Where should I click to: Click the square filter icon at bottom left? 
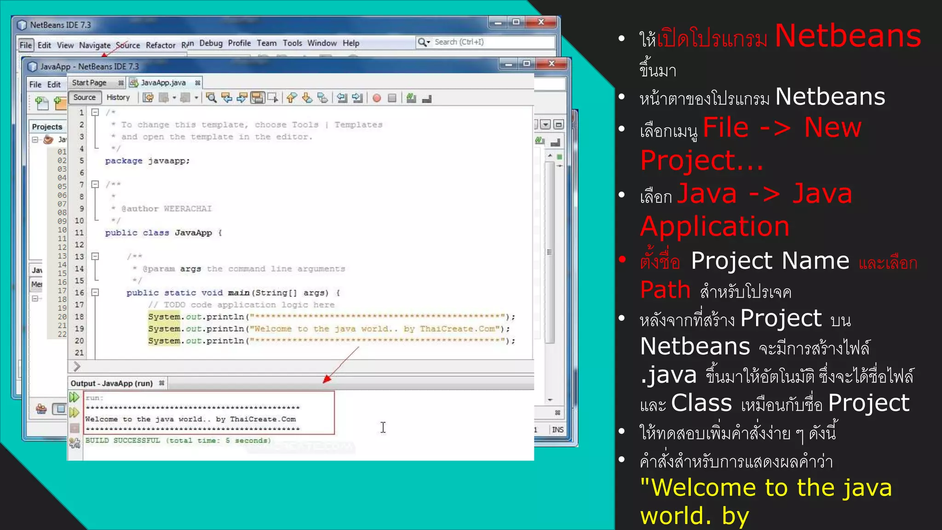[x=59, y=409]
